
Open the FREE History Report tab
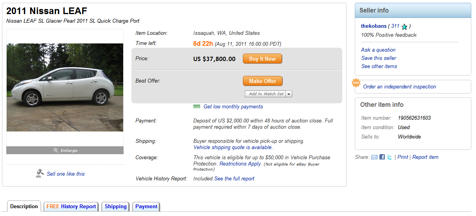click(71, 207)
